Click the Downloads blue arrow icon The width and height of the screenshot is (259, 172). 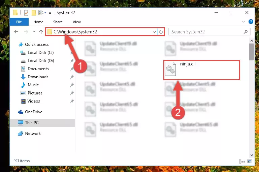pyautogui.click(x=23, y=77)
